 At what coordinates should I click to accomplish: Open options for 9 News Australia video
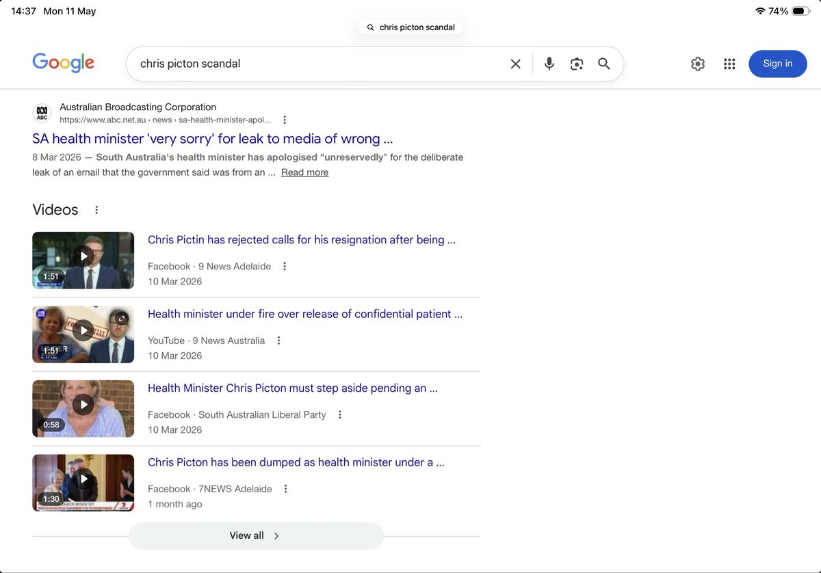coord(278,341)
